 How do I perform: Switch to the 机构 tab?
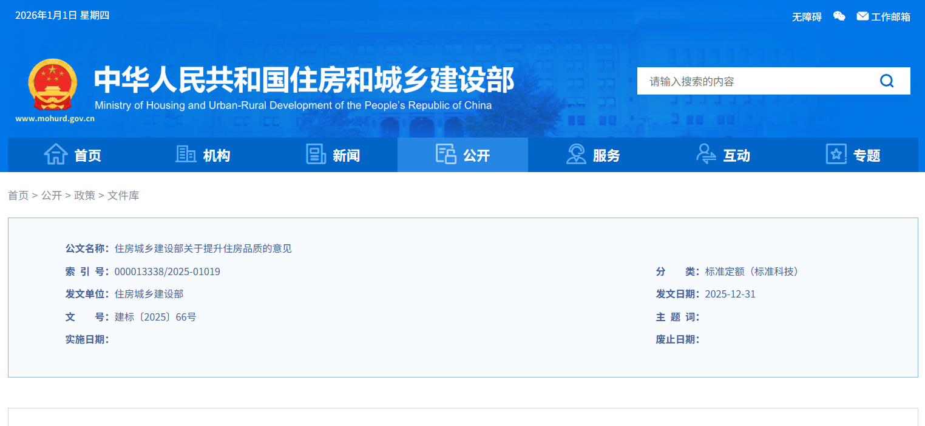pos(217,155)
